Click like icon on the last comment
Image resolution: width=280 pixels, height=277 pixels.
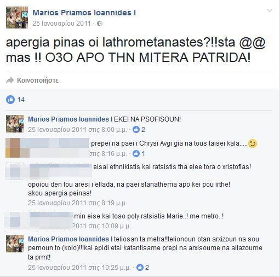[140, 268]
